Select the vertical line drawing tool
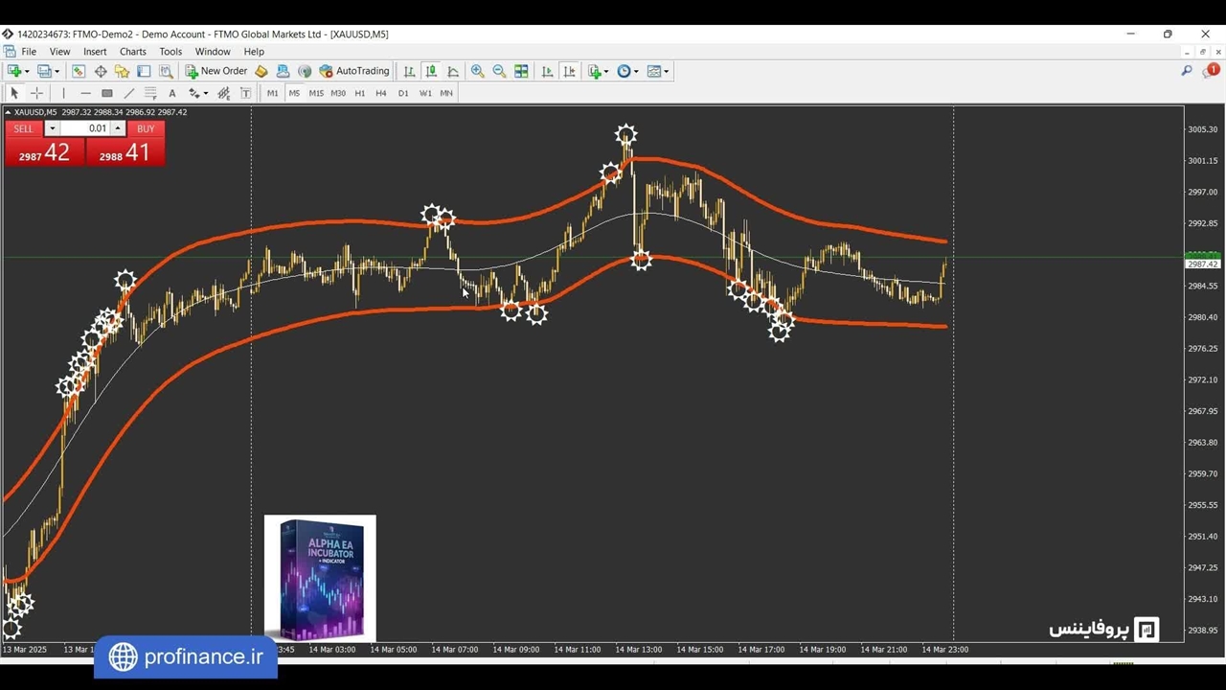The image size is (1226, 690). coord(63,93)
